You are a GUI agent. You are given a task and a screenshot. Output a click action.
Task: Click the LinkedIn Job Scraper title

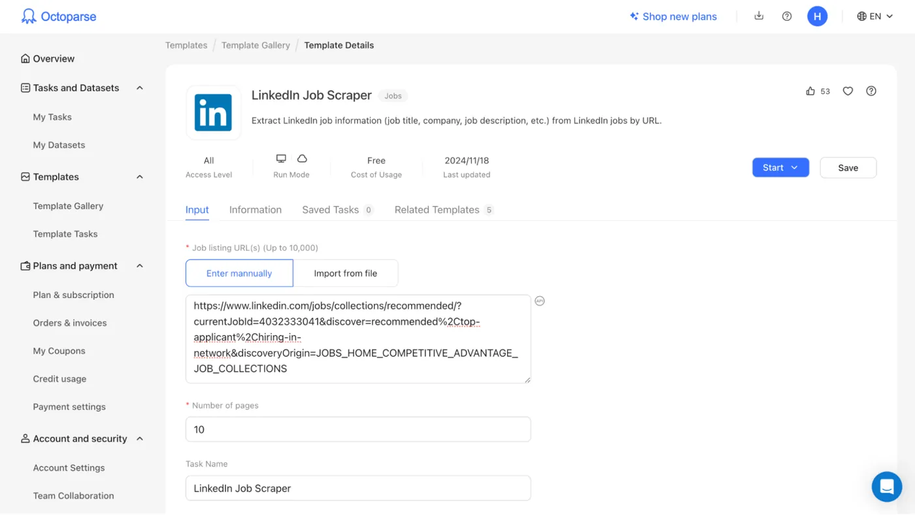312,95
